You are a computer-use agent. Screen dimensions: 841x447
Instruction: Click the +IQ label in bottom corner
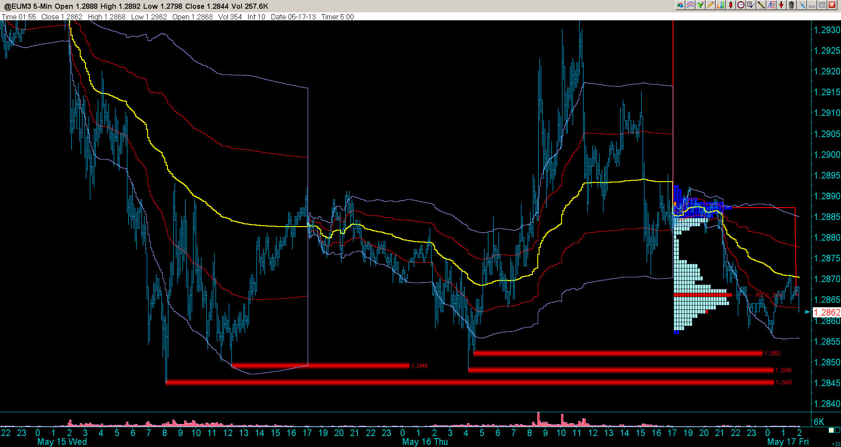pyautogui.click(x=836, y=444)
